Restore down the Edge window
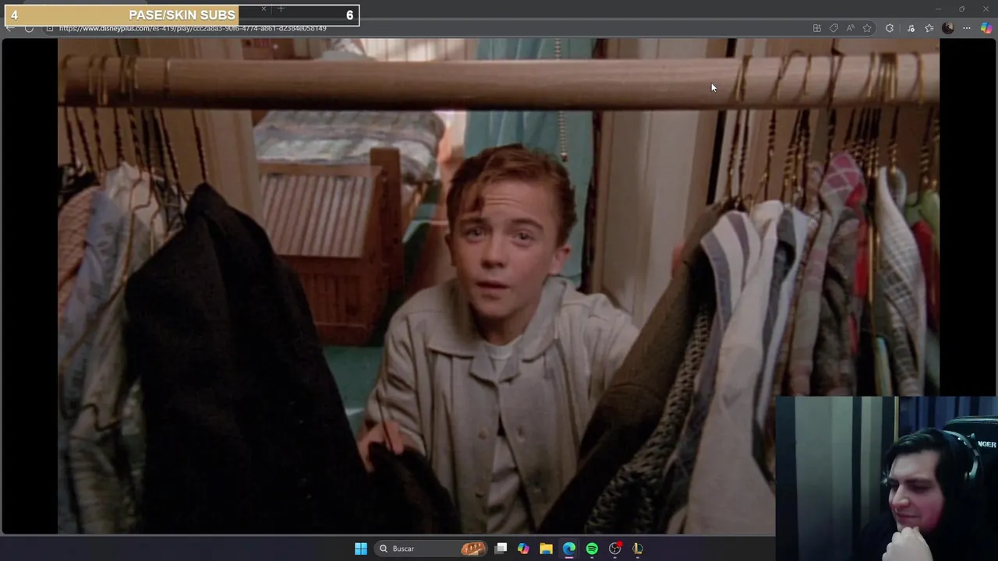 tap(961, 9)
